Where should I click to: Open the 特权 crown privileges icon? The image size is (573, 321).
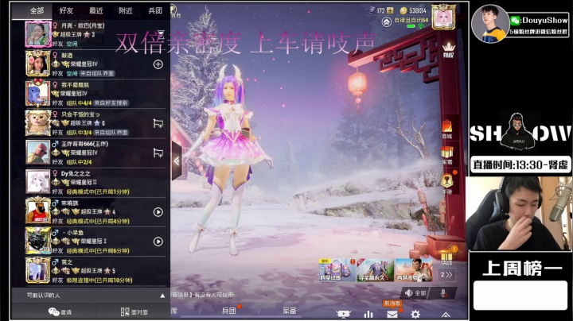point(448,50)
